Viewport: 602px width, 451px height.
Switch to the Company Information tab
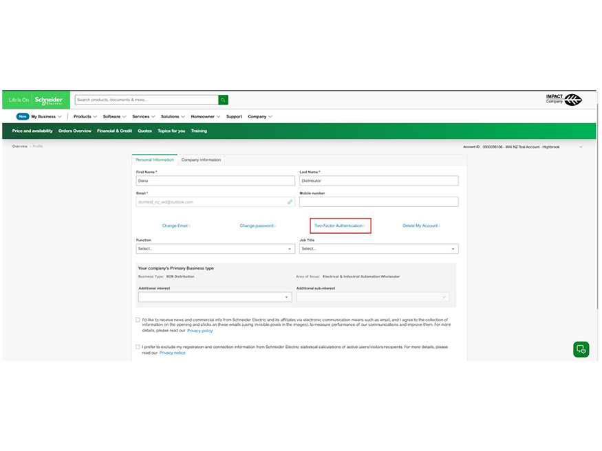point(201,159)
